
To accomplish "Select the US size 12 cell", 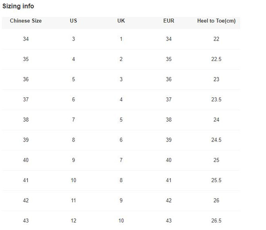I will [x=74, y=221].
